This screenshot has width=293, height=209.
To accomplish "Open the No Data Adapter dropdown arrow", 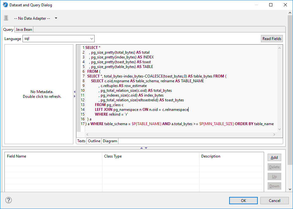I will 56,18.
